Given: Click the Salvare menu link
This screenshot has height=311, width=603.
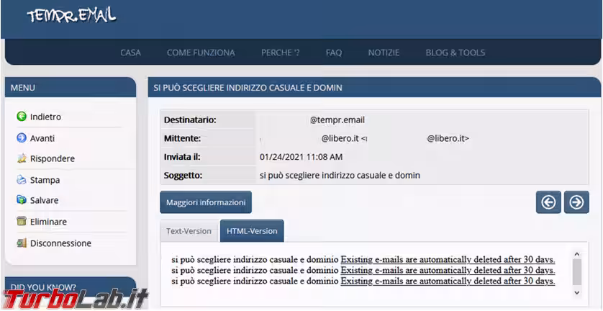Looking at the screenshot, I should click(x=44, y=200).
